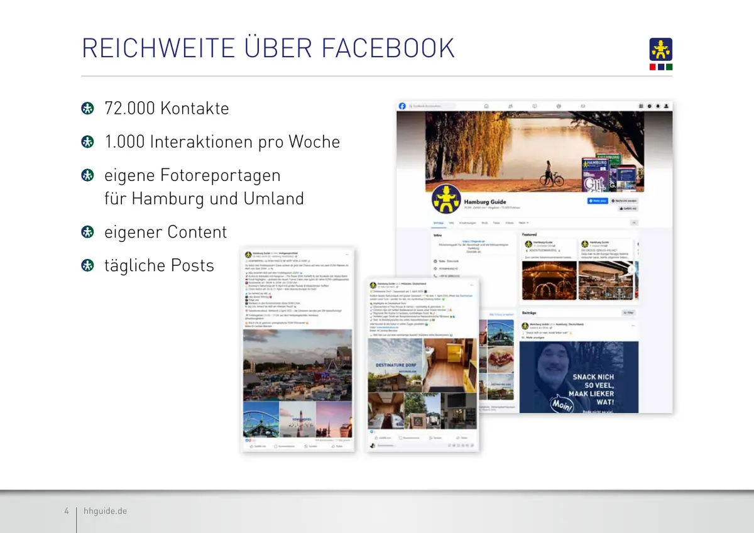Open the pink sunset photo in DOM post
754x533 pixels.
[x=334, y=419]
